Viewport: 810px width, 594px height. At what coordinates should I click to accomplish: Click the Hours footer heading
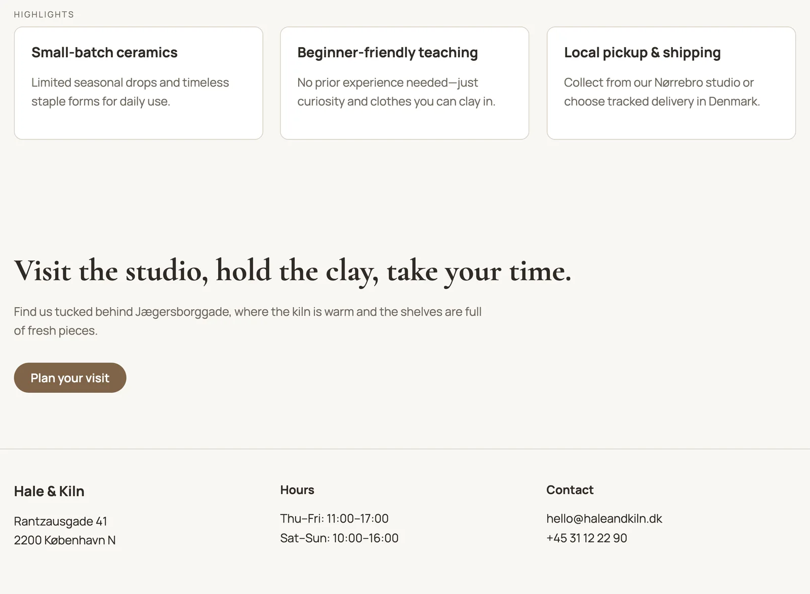click(x=297, y=490)
